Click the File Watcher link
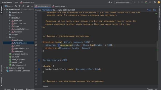The height and width of the screenshot is (90, 161). tap(47, 10)
